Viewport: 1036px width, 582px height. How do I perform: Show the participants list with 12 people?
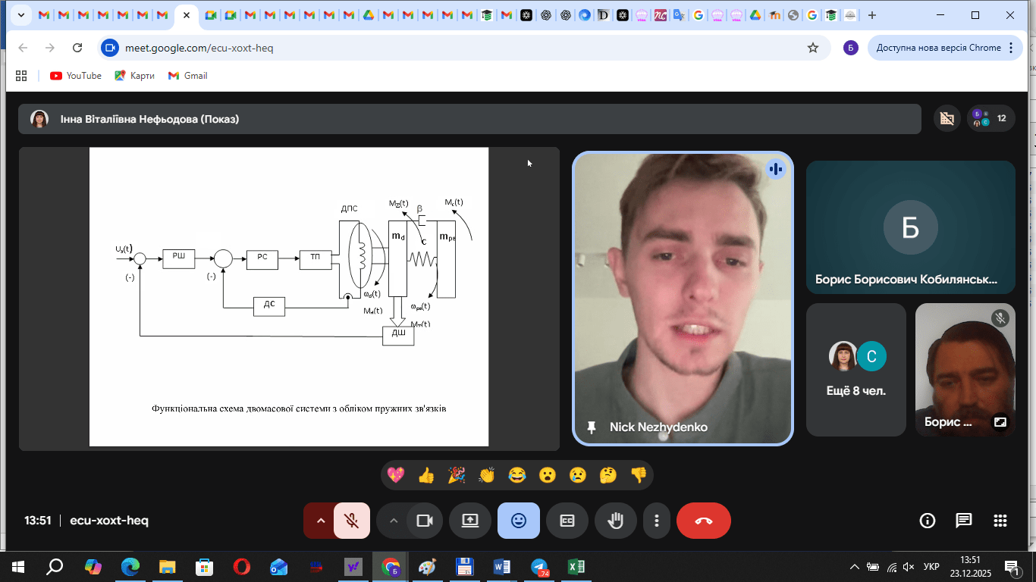[x=990, y=118]
